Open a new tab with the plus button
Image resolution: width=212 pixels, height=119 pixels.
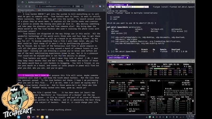[x=49, y=2]
